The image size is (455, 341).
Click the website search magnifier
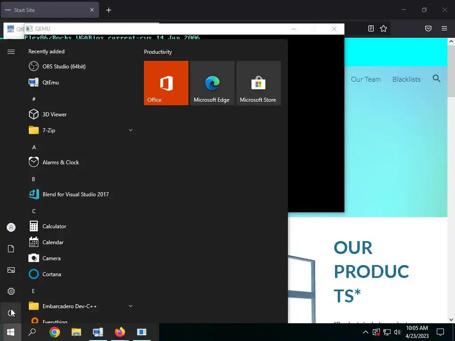pos(436,78)
